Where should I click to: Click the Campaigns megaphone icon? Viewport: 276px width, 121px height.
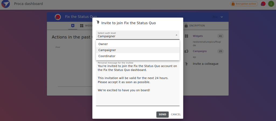tap(187, 51)
